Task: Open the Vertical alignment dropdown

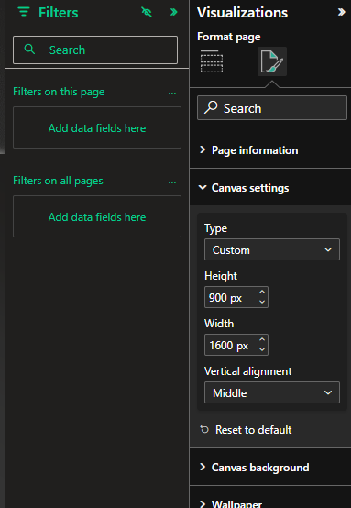Action: [x=272, y=392]
